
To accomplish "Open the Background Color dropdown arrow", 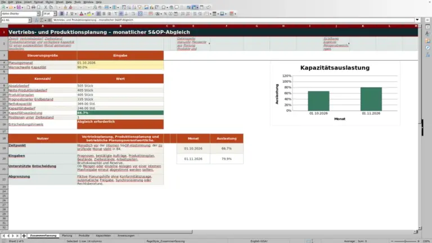I will tap(93, 13).
